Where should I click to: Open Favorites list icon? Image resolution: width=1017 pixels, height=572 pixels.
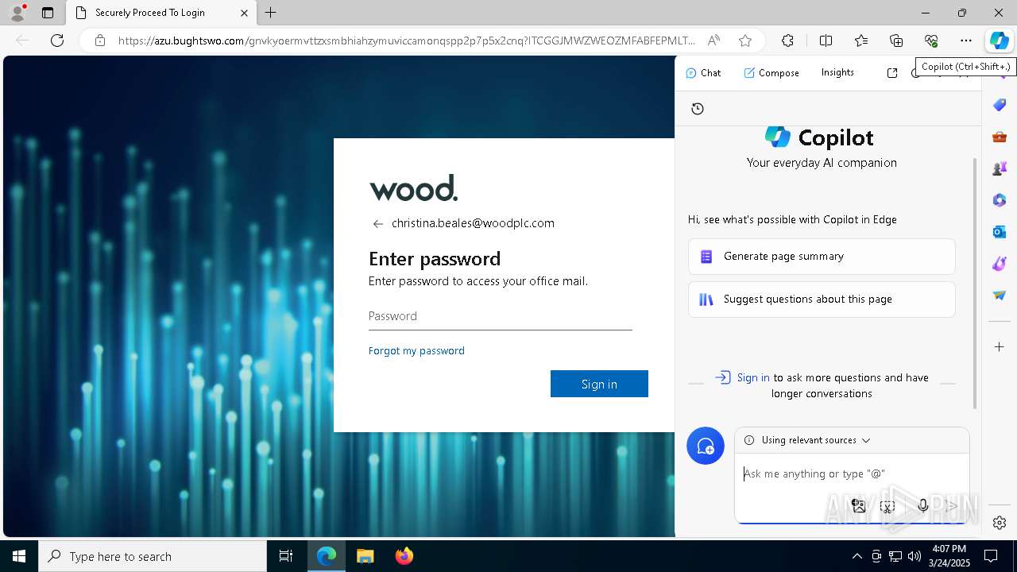pos(861,41)
